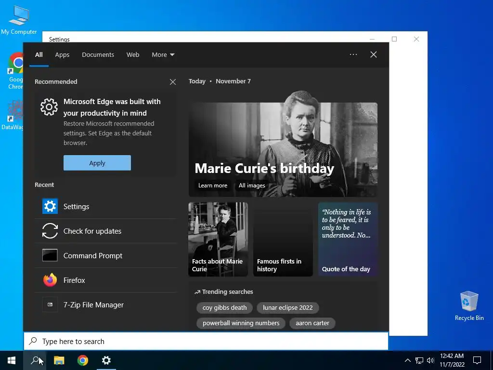Viewport: 493px width, 370px height.
Task: Click the Trending searches heading
Action: 223,291
